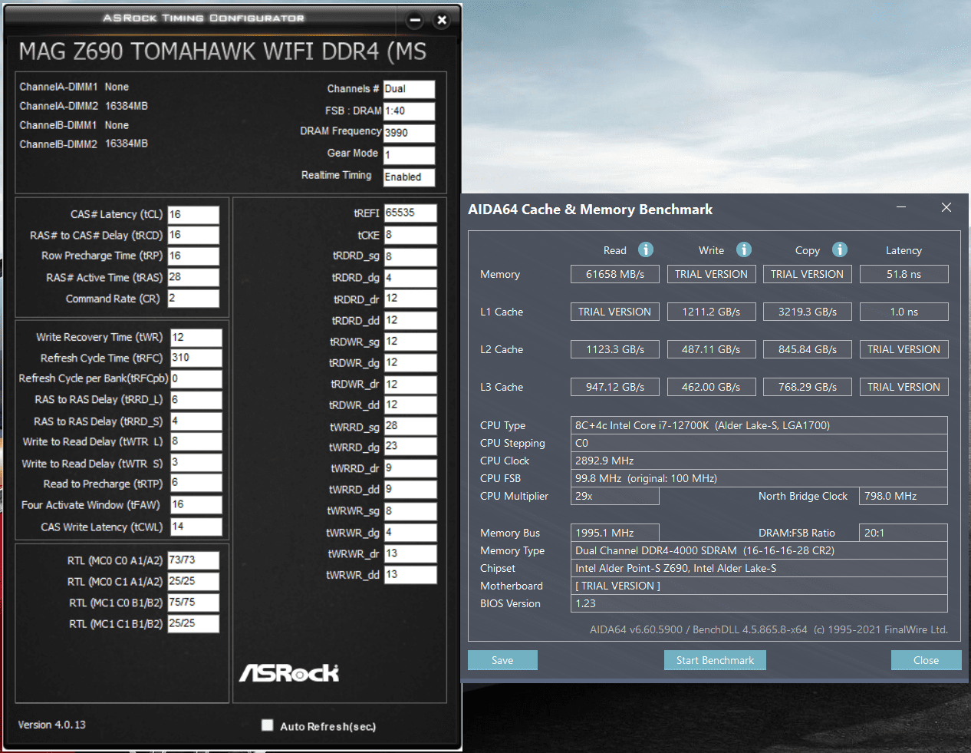Select the Gear Mode field
The height and width of the screenshot is (753, 971).
click(409, 155)
